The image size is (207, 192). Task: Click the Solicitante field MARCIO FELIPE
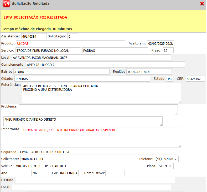click(78, 159)
